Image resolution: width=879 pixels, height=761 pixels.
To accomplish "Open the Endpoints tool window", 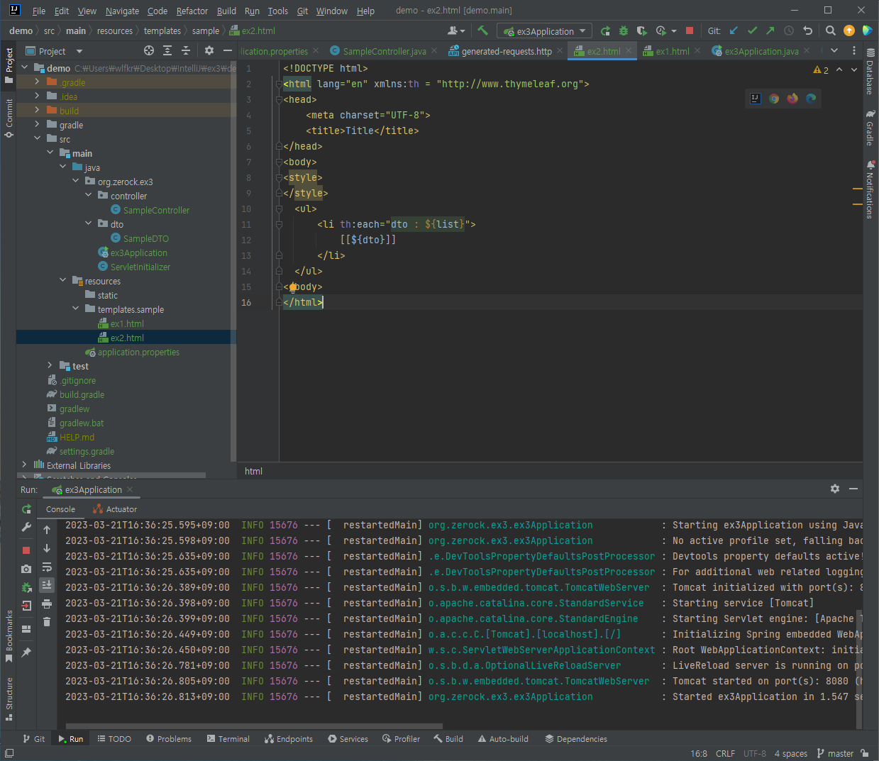I will (289, 739).
